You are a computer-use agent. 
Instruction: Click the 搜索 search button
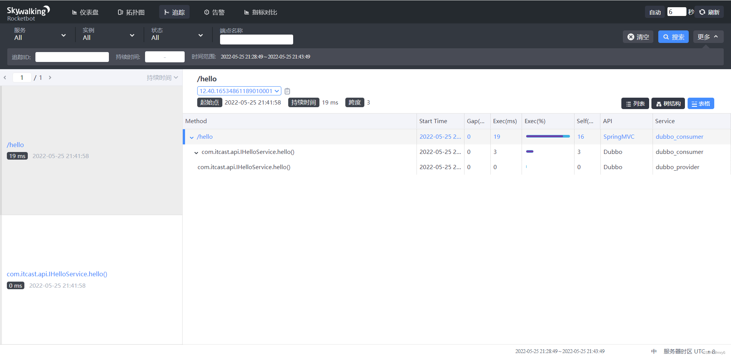(674, 37)
